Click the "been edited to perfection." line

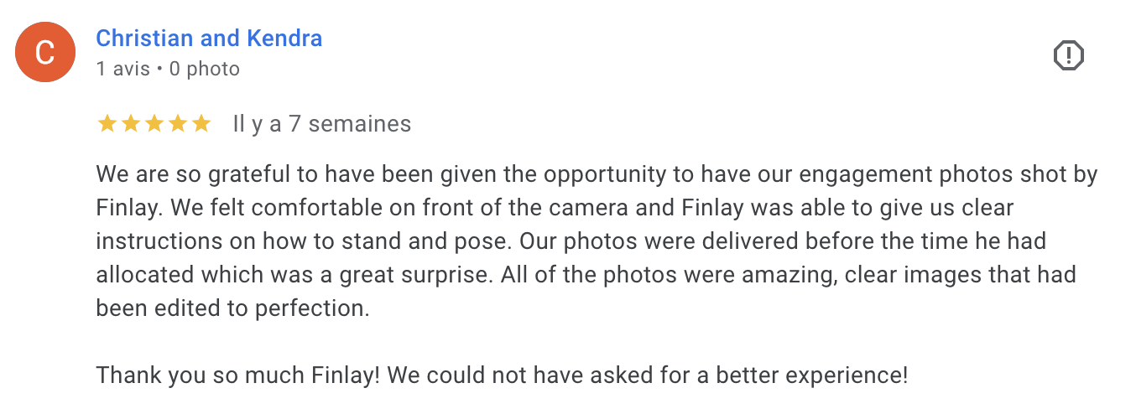tap(232, 308)
